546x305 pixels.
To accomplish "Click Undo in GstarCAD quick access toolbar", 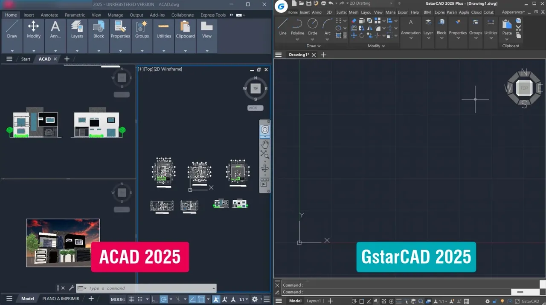I will (331, 3).
